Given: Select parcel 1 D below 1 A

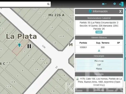Looking at the screenshot, I should [x=59, y=80].
